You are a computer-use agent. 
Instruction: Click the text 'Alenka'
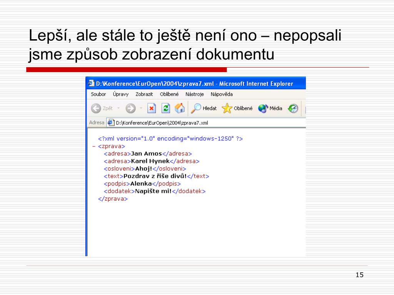click(x=141, y=184)
